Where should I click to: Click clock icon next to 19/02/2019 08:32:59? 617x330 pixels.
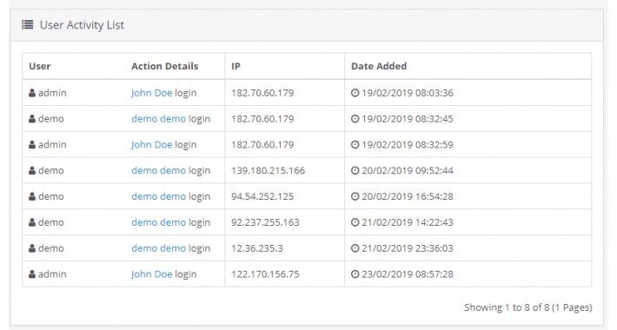(x=355, y=145)
